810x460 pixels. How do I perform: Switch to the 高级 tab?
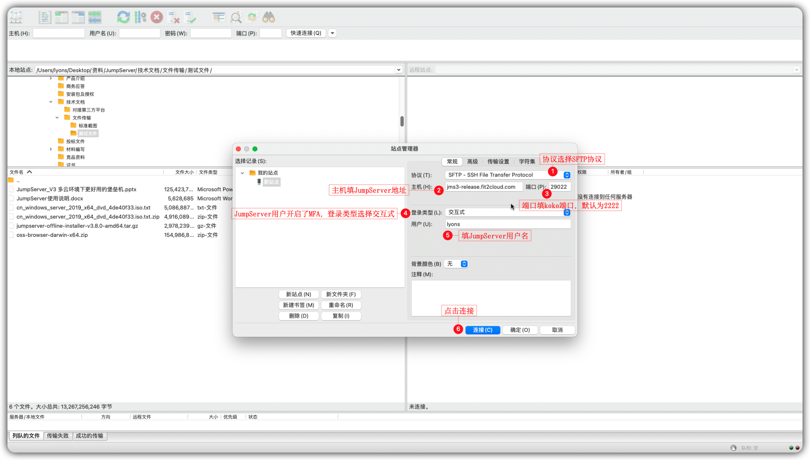coord(473,162)
